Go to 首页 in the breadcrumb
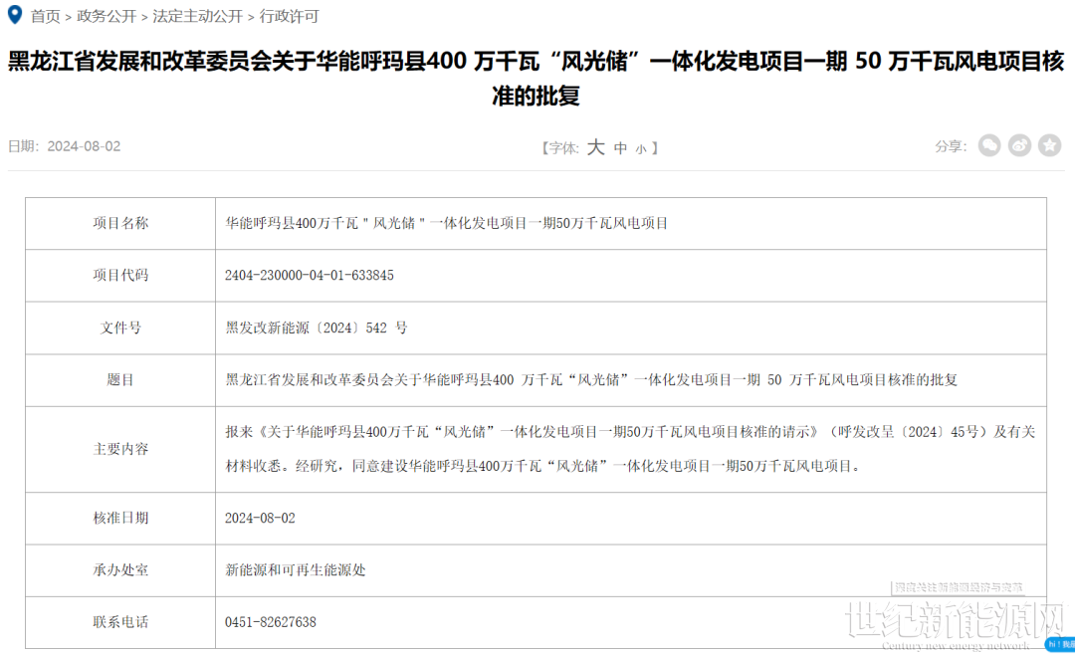Image resolution: width=1075 pixels, height=656 pixels. [46, 16]
